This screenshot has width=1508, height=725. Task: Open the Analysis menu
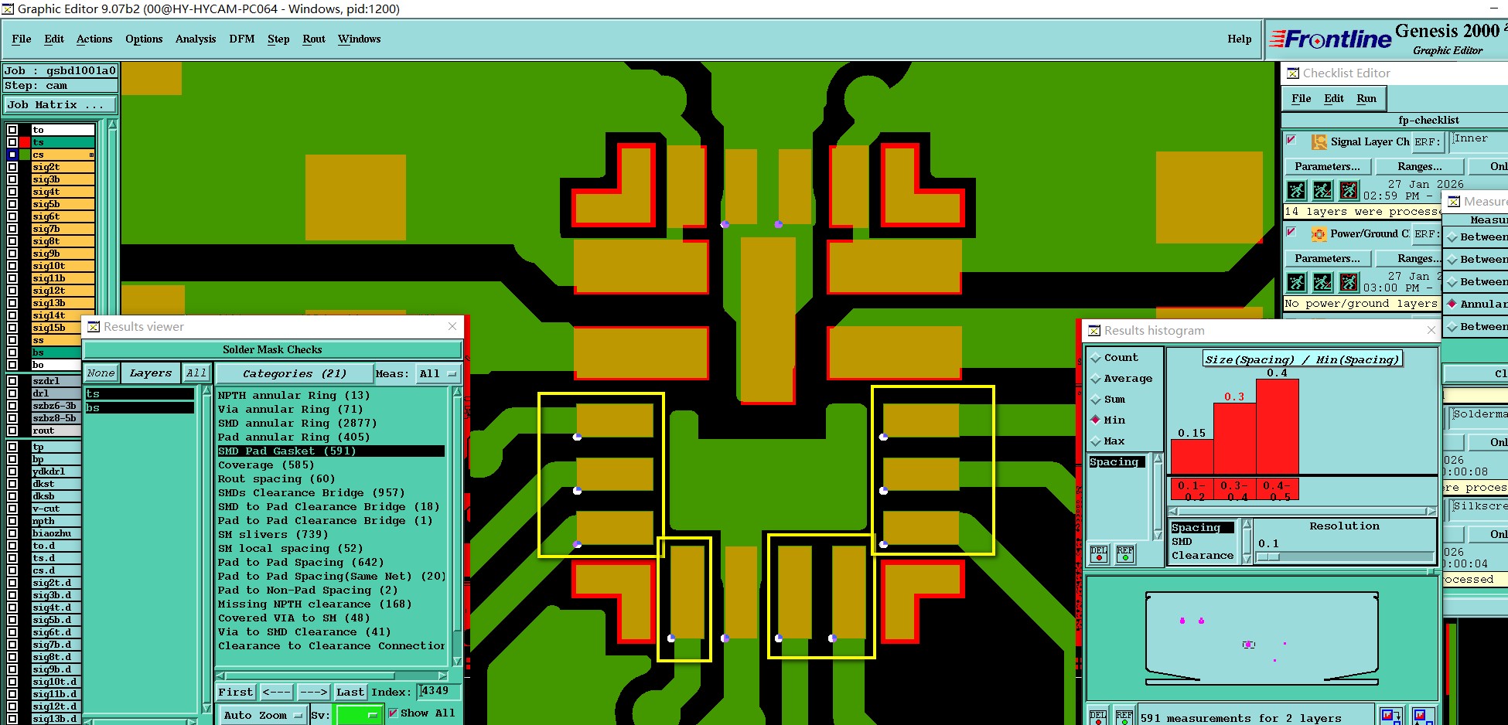point(196,39)
